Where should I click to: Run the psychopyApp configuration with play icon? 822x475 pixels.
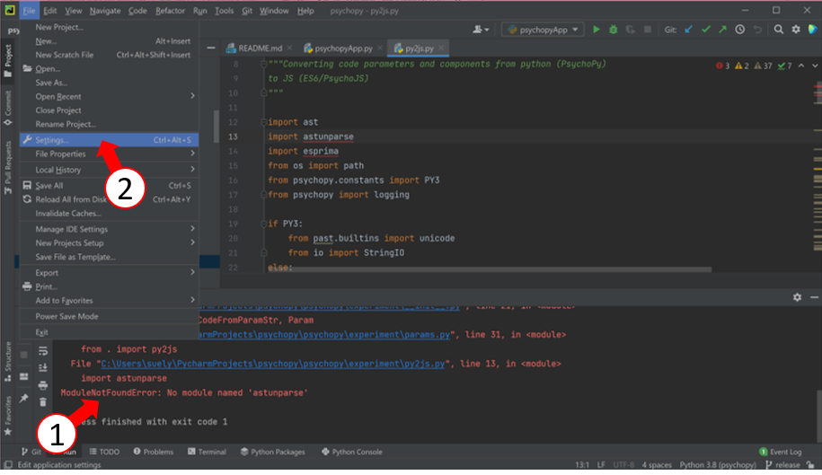tap(596, 30)
